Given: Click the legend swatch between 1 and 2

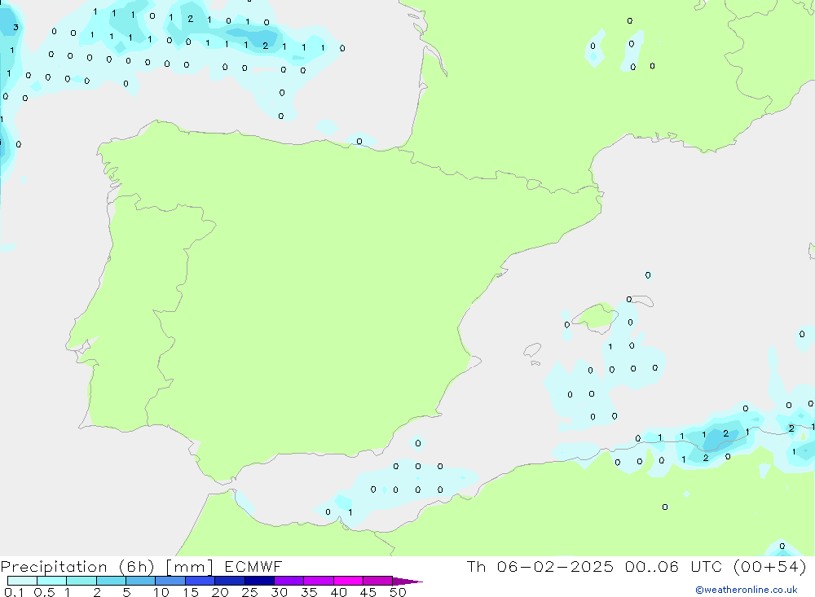Looking at the screenshot, I should (81, 581).
